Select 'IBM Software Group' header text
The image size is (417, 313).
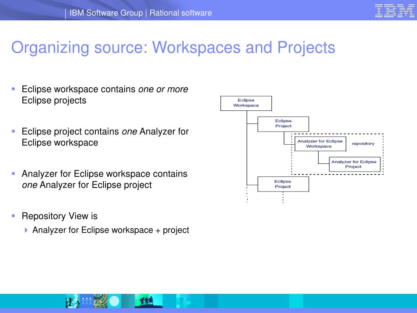[106, 13]
